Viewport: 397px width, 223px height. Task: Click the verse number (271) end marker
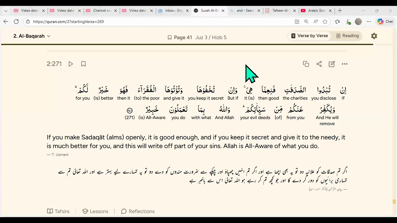coord(130,111)
